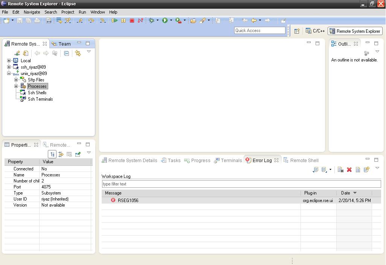Viewport: 386px width, 265px height.
Task: Select the RSEG1056 error log entry
Action: [x=128, y=201]
